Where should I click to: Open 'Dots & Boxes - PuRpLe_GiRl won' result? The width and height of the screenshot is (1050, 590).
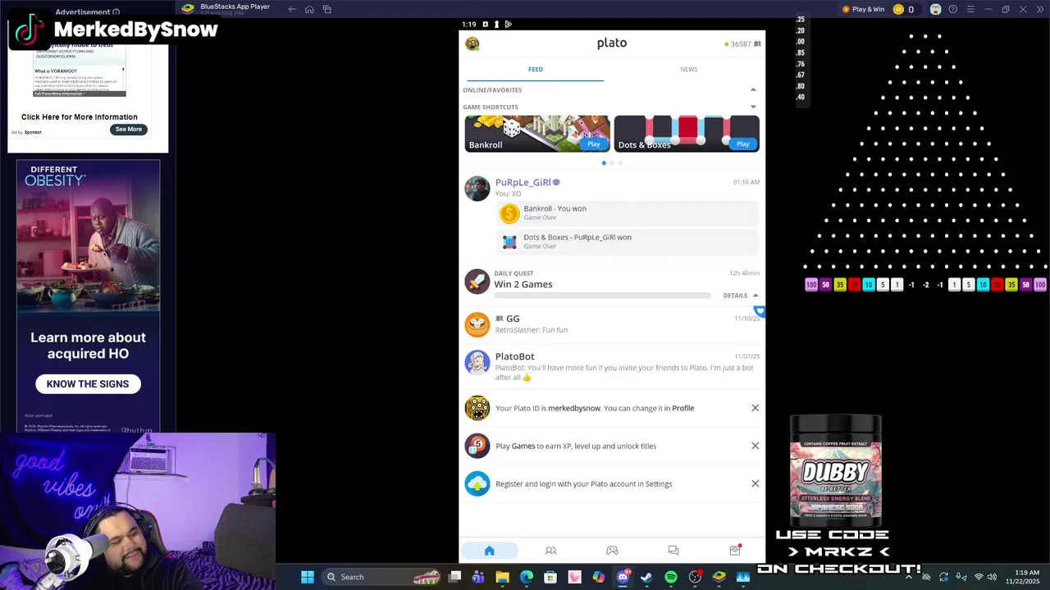(x=628, y=242)
